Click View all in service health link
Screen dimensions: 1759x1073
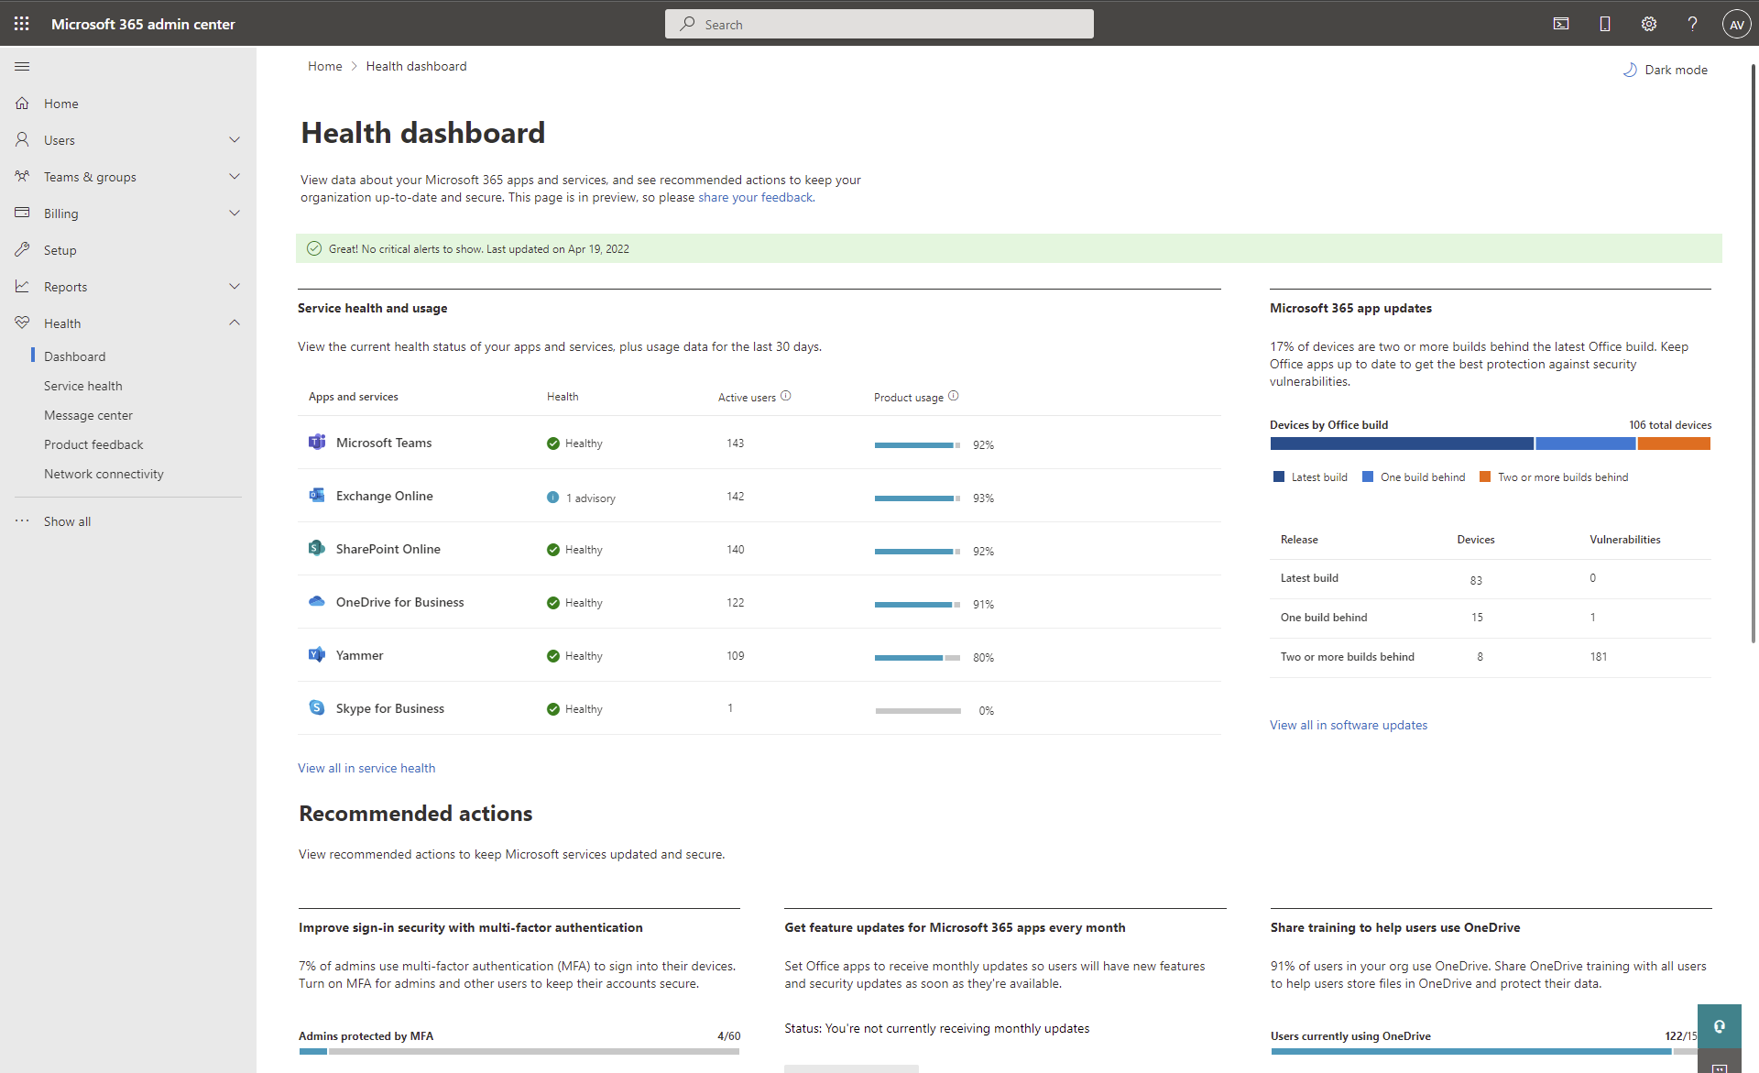(x=366, y=768)
